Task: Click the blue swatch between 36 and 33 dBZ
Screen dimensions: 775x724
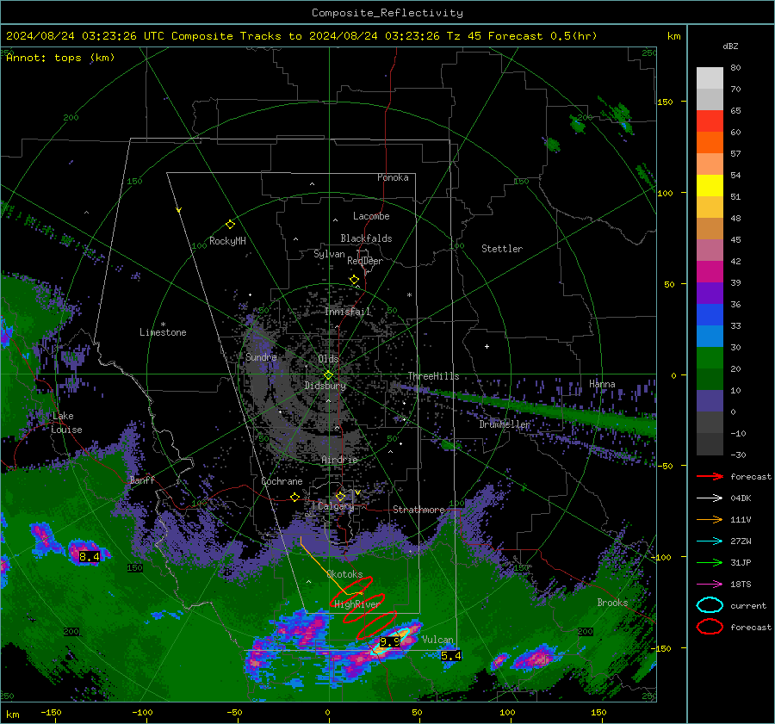Action: pyautogui.click(x=710, y=315)
